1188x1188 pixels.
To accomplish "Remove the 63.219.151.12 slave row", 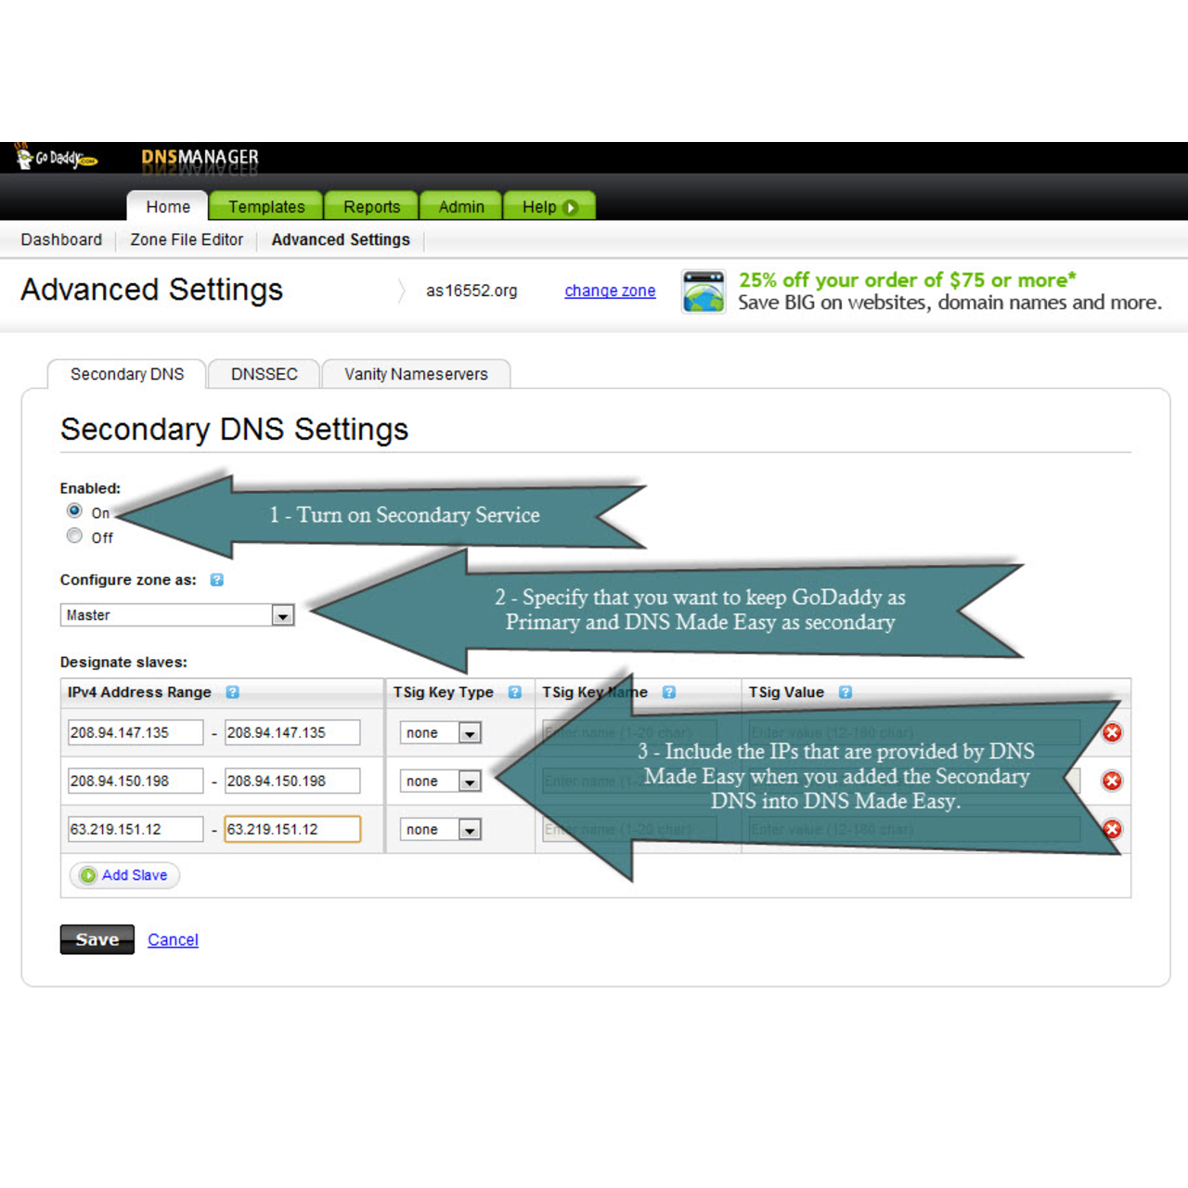I will (x=1112, y=830).
